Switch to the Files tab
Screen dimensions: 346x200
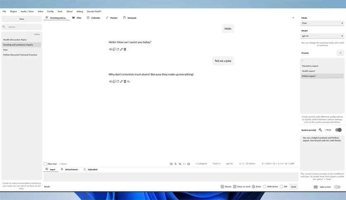click(x=77, y=18)
